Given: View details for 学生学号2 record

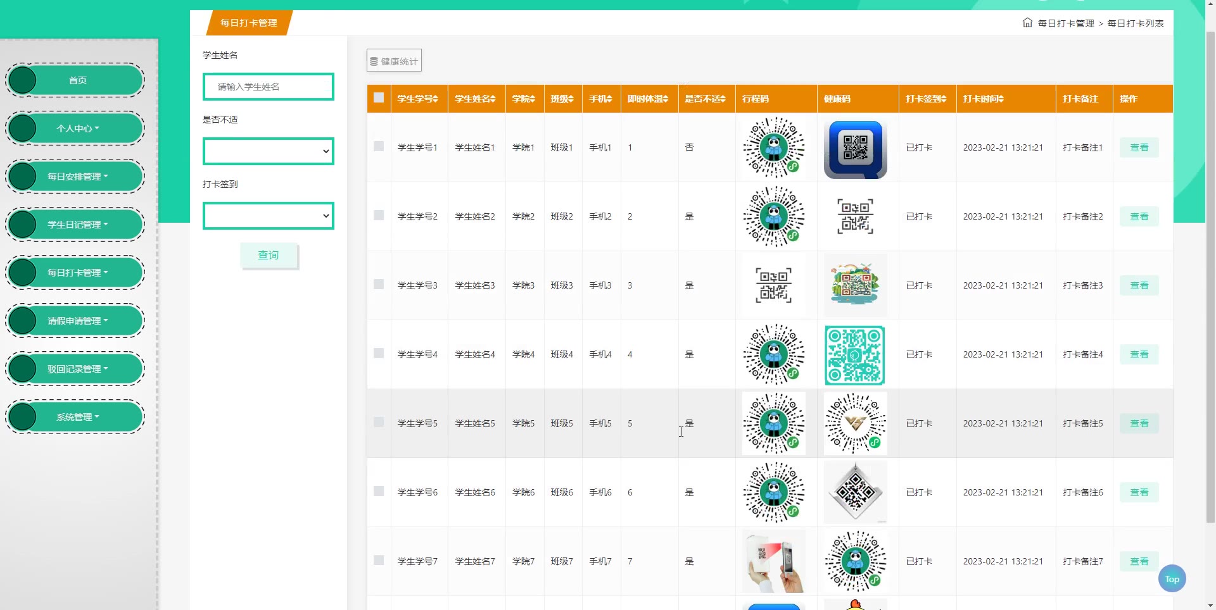Looking at the screenshot, I should 1139,216.
